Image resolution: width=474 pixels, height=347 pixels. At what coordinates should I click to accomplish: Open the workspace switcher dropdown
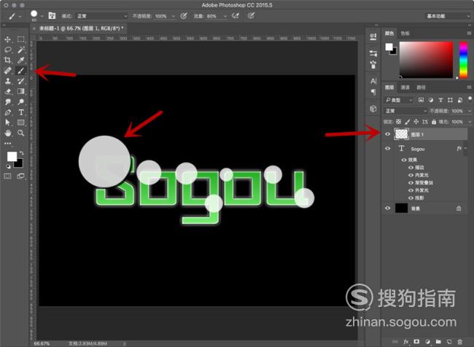pyautogui.click(x=448, y=16)
